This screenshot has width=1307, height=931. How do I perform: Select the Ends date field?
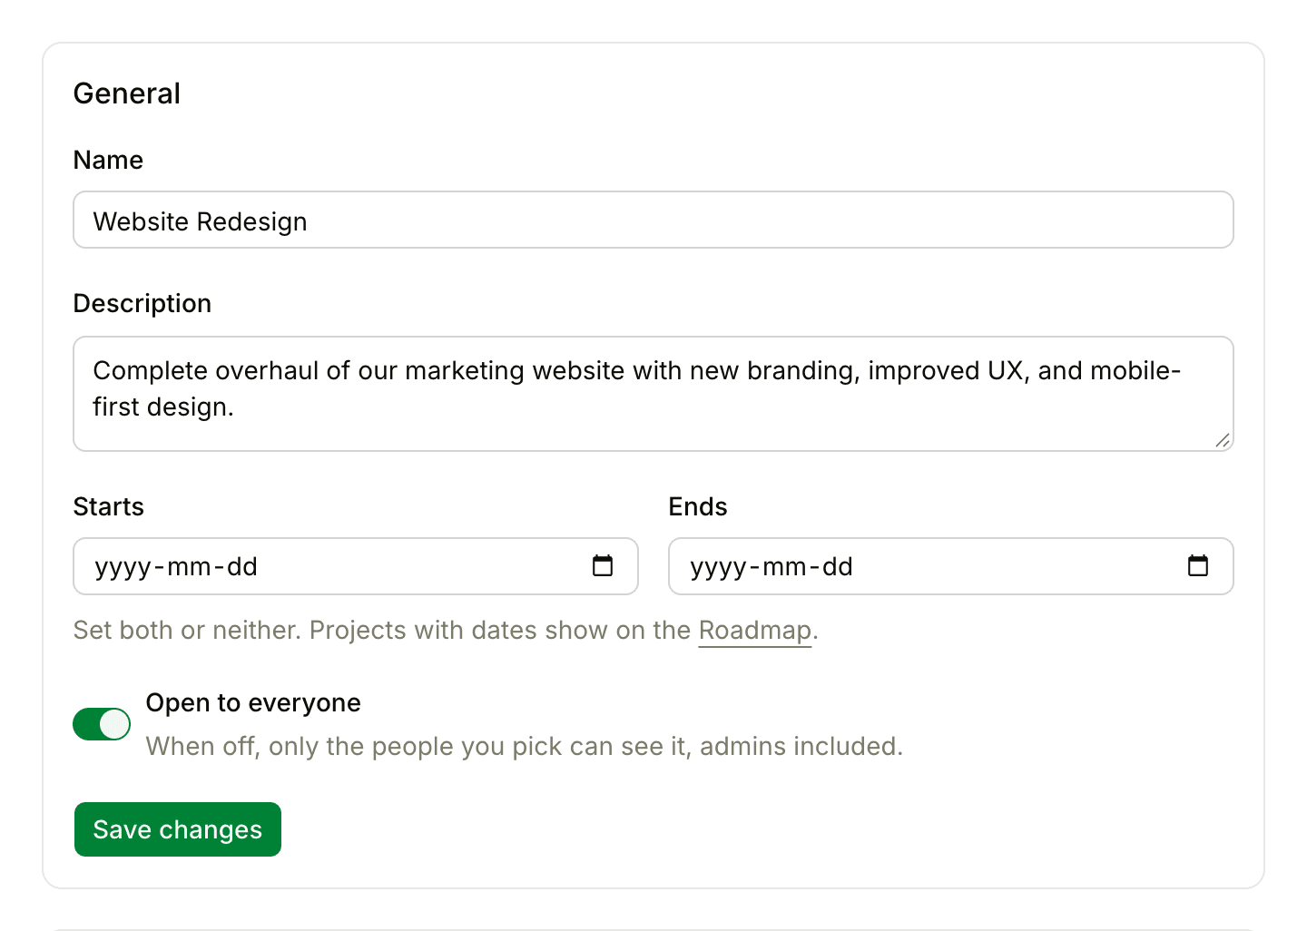[x=951, y=566]
